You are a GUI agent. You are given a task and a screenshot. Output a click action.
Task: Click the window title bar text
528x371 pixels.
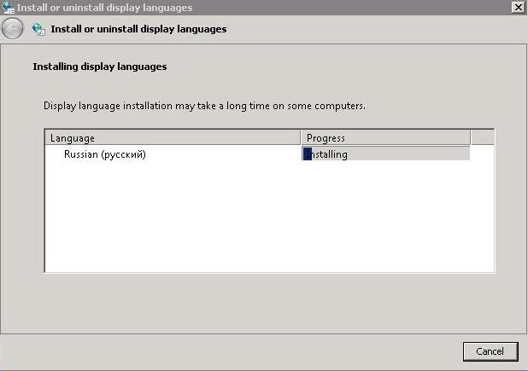coord(105,8)
